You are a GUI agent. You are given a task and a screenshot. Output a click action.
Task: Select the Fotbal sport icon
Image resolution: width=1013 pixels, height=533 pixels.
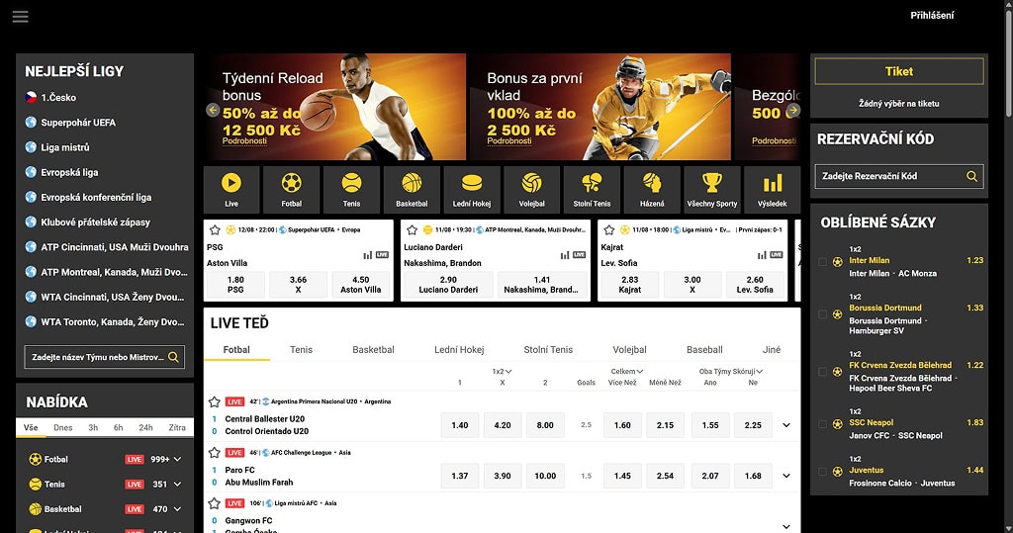point(292,189)
